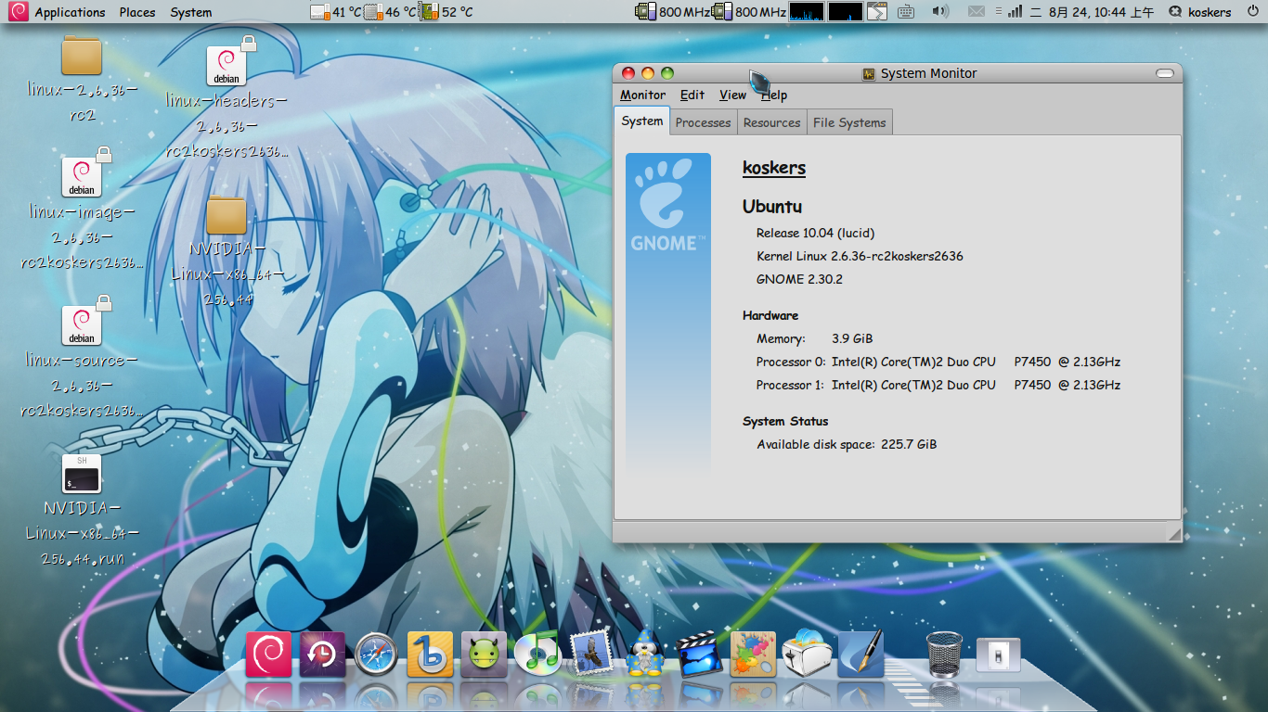Switch to the System tab
This screenshot has height=712, width=1268.
pyautogui.click(x=642, y=121)
